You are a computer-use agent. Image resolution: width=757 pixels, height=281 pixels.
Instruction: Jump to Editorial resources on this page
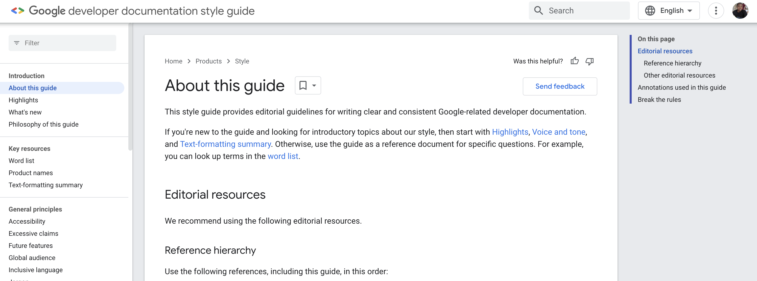pyautogui.click(x=665, y=51)
